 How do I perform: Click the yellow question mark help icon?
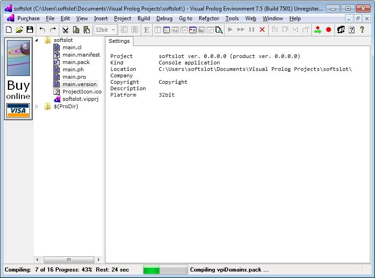point(362,29)
